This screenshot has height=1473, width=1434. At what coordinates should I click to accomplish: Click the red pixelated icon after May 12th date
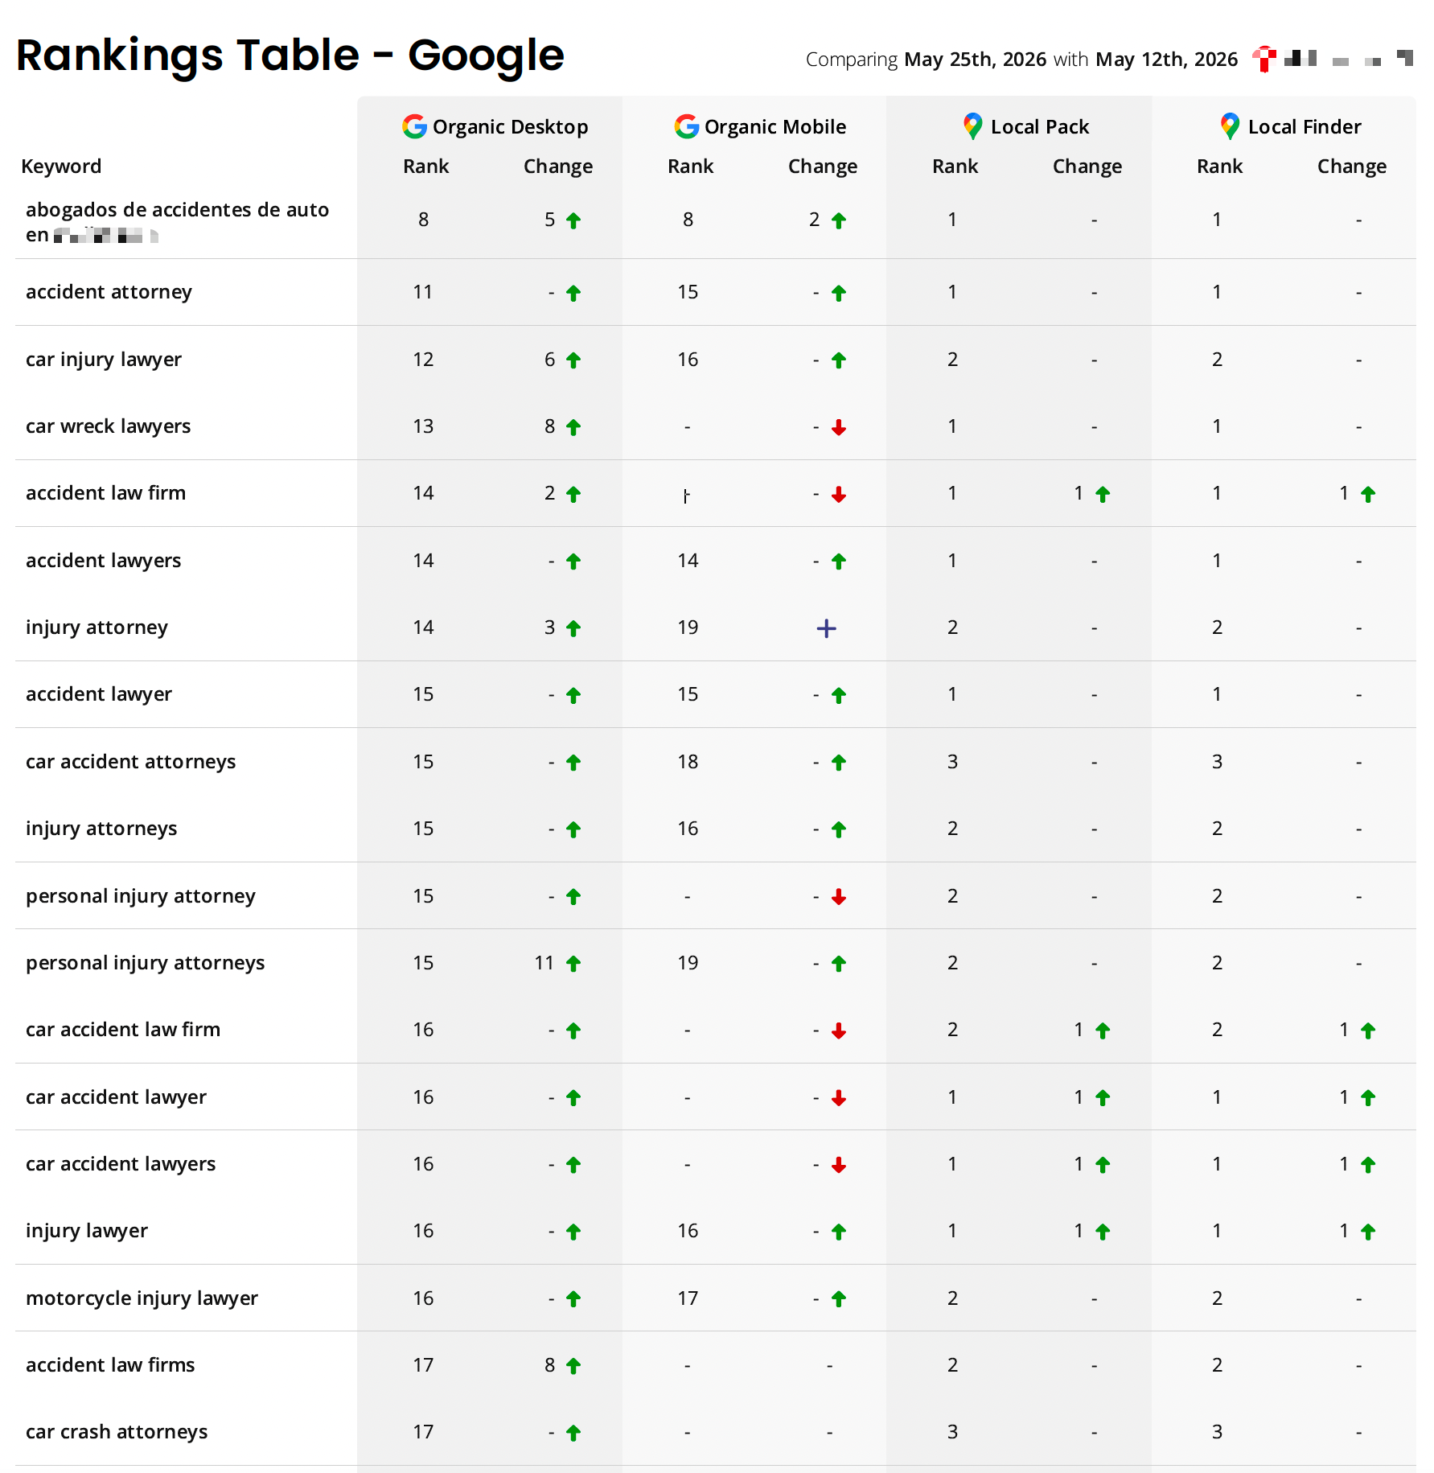pos(1264,59)
